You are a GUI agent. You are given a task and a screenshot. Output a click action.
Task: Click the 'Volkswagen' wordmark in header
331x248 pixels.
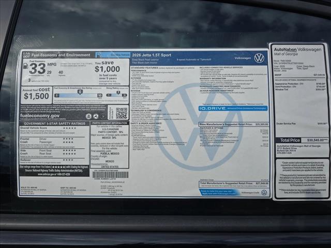click(x=243, y=58)
